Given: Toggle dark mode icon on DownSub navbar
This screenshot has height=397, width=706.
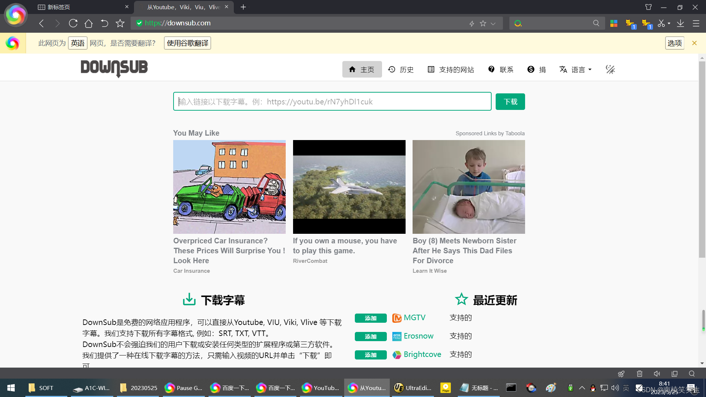Looking at the screenshot, I should tap(610, 69).
